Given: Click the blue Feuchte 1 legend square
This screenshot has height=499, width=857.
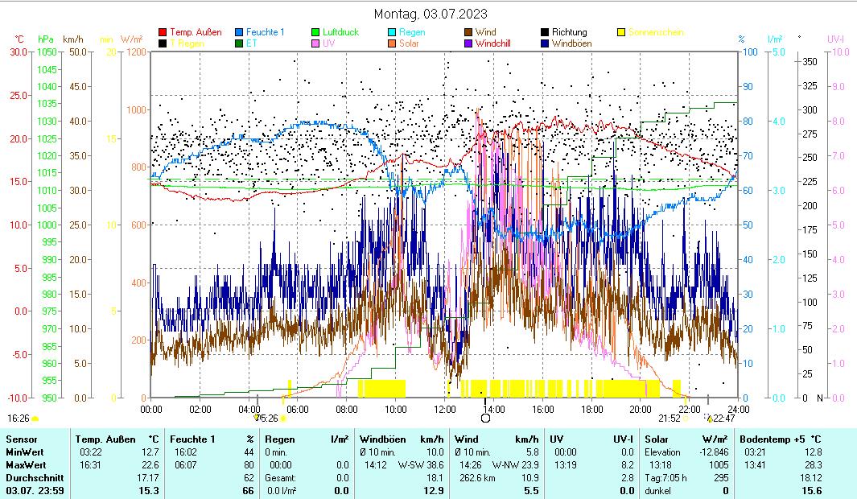Looking at the screenshot, I should pos(239,32).
